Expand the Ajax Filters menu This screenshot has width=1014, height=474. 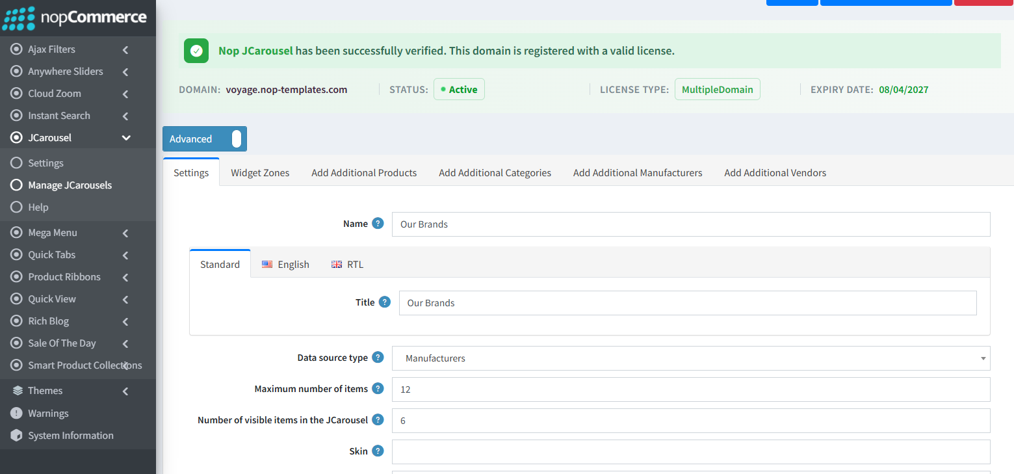pyautogui.click(x=125, y=49)
